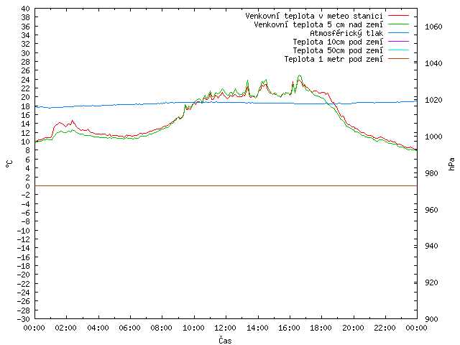Click the '14:00' time axis label
Screen dimensions: 460x345
pos(257,328)
